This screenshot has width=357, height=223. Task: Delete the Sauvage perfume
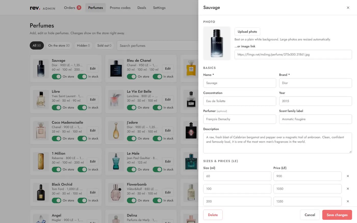point(213,215)
